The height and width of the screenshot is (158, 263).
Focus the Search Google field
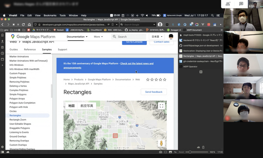click(138, 24)
